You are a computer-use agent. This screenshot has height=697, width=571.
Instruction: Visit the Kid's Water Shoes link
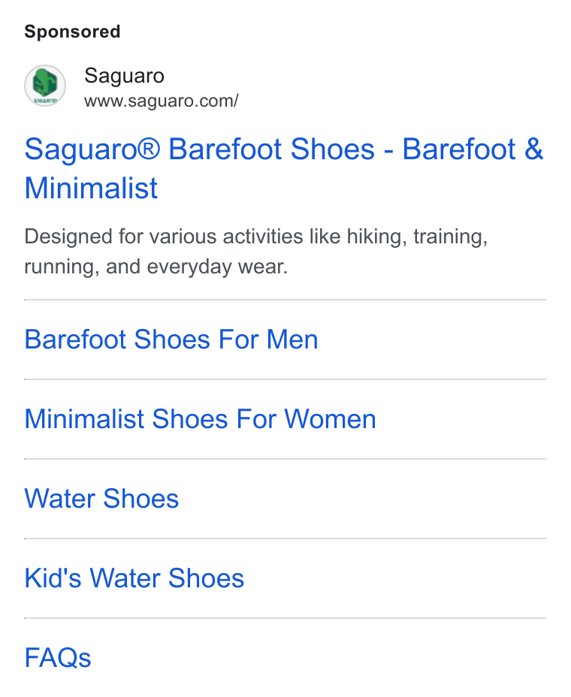pos(134,578)
